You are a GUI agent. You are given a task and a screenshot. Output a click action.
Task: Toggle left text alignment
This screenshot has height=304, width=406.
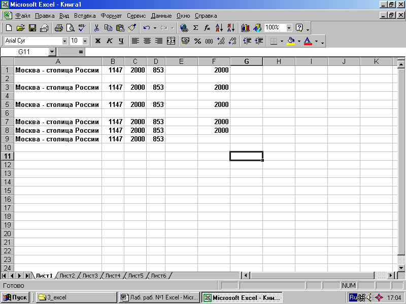[136, 41]
